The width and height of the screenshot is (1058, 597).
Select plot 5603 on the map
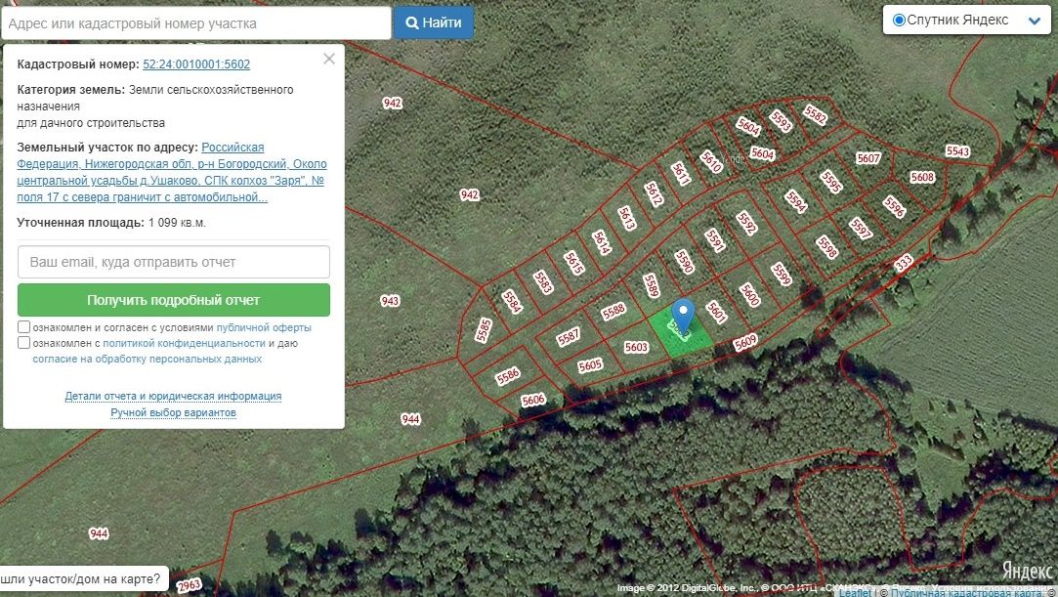click(636, 347)
